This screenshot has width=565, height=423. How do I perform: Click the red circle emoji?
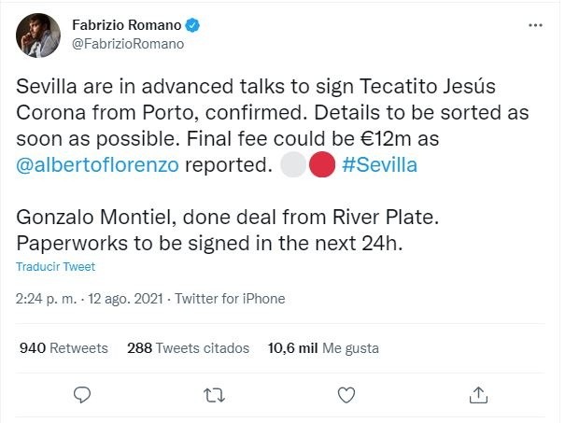[x=321, y=164]
